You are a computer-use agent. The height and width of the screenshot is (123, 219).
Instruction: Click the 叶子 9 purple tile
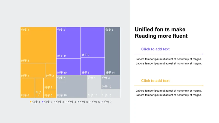click(93, 42)
